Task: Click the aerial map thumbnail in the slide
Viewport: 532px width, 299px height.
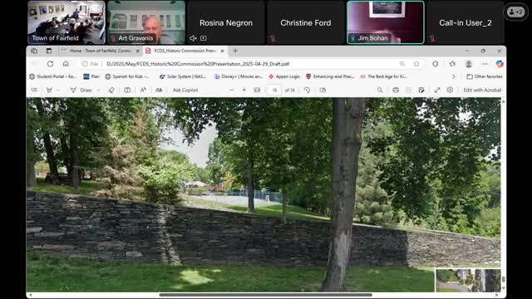Action: pyautogui.click(x=468, y=281)
